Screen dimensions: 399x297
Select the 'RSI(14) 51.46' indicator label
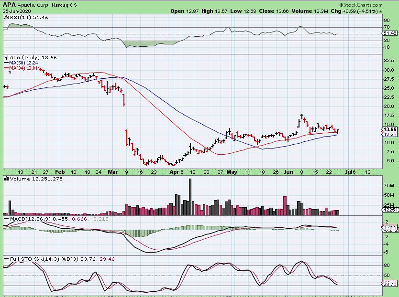click(29, 17)
